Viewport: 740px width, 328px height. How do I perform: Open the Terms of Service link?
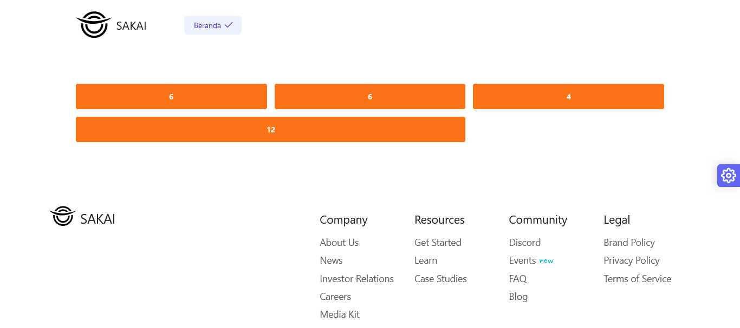pyautogui.click(x=637, y=279)
